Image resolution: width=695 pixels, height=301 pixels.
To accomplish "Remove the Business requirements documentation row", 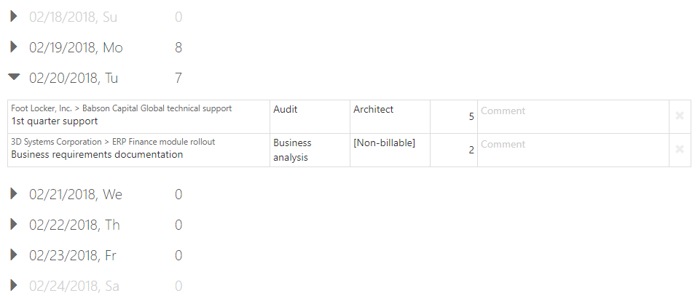I will (x=679, y=149).
